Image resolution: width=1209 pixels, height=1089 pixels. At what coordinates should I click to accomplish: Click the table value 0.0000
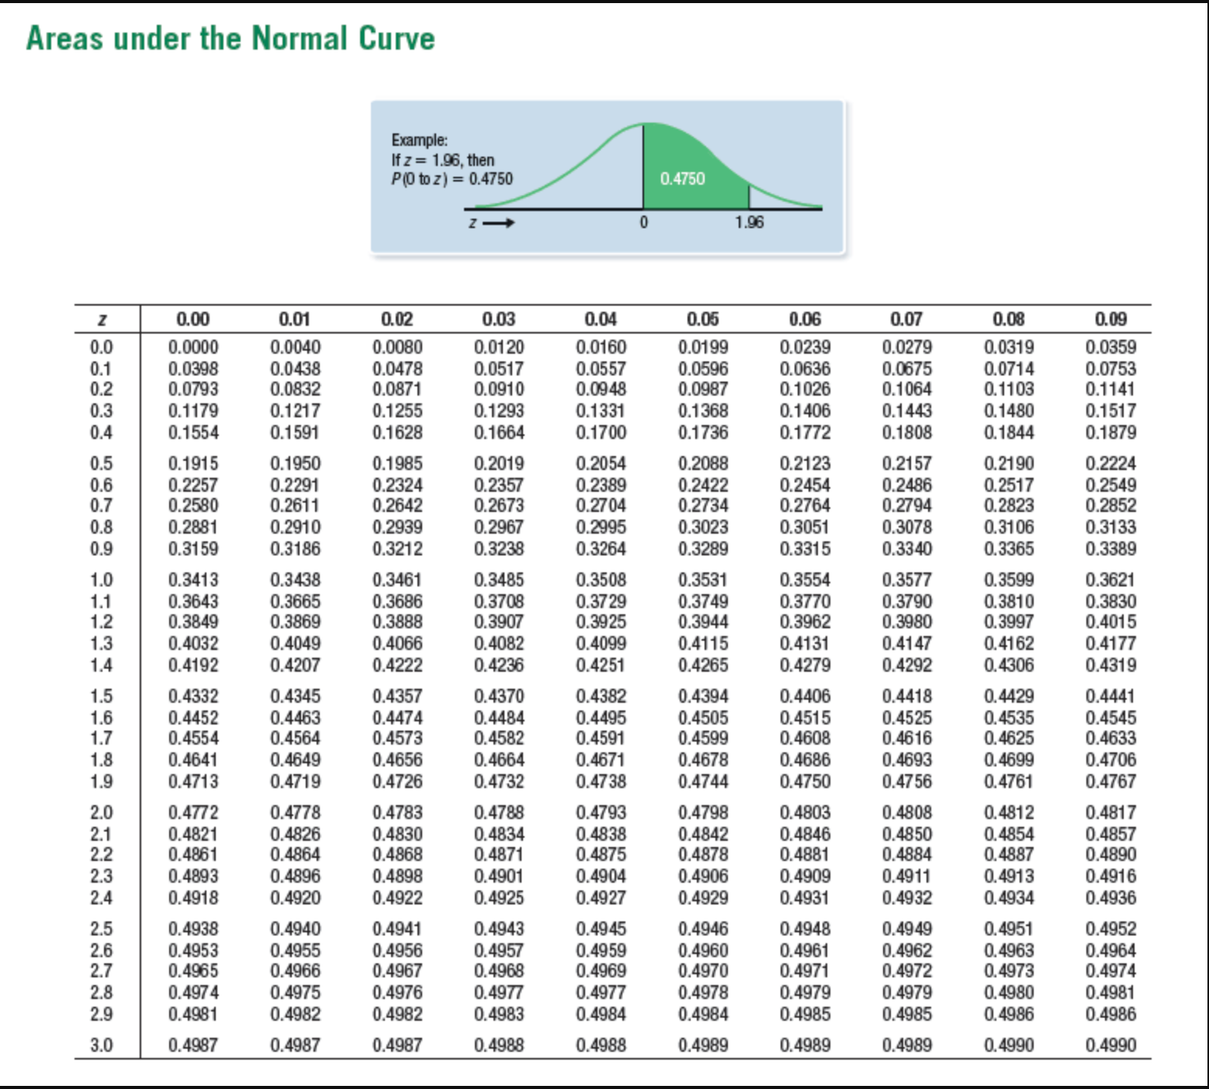pos(193,347)
